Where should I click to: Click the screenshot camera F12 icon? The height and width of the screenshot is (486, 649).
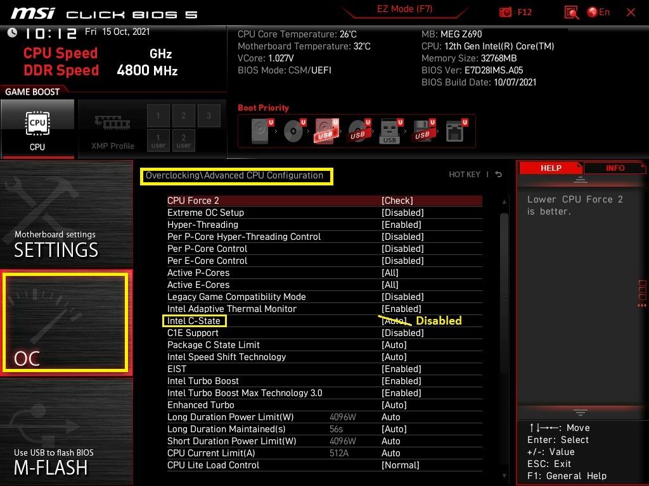point(505,12)
